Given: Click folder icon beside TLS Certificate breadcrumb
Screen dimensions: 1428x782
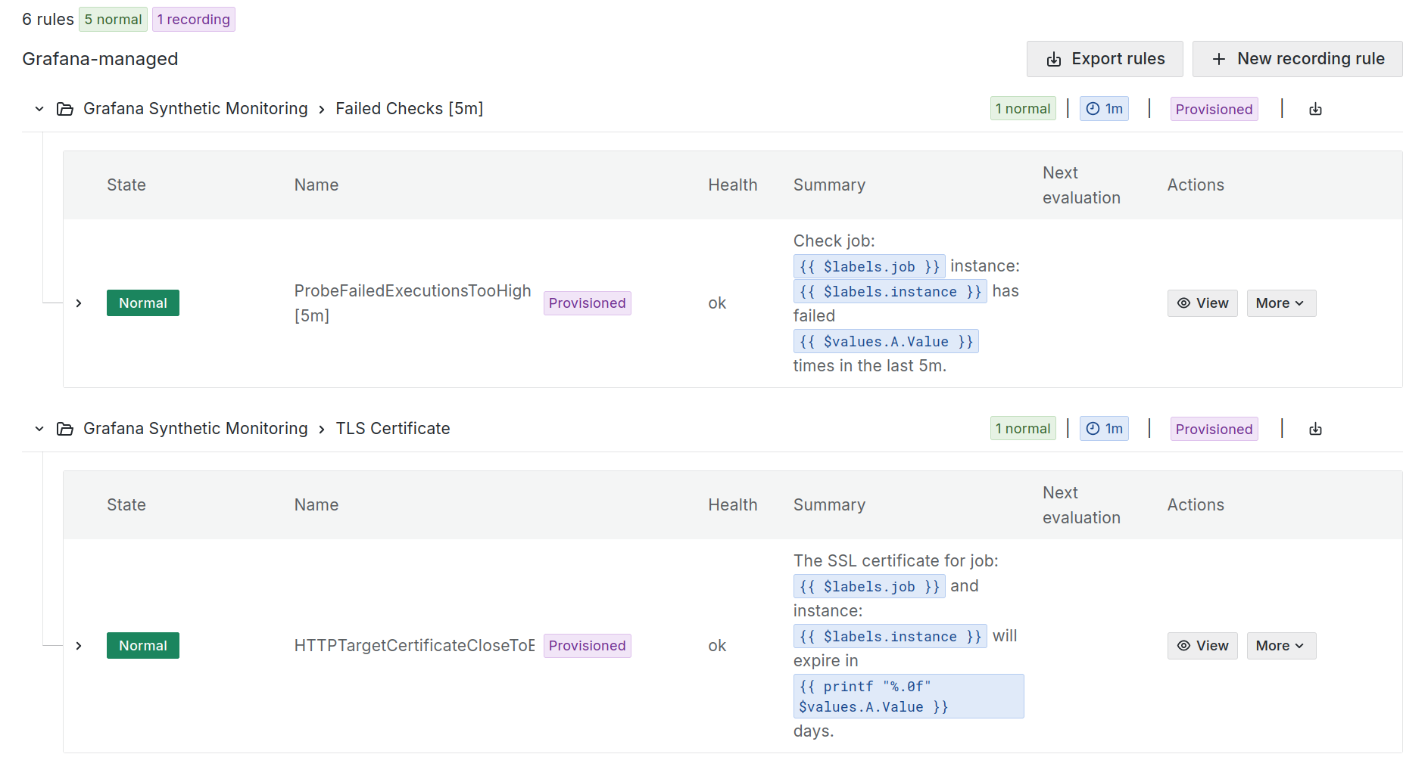Looking at the screenshot, I should click(x=65, y=429).
